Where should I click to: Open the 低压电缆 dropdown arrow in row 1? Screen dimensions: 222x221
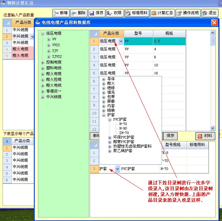coord(120,41)
